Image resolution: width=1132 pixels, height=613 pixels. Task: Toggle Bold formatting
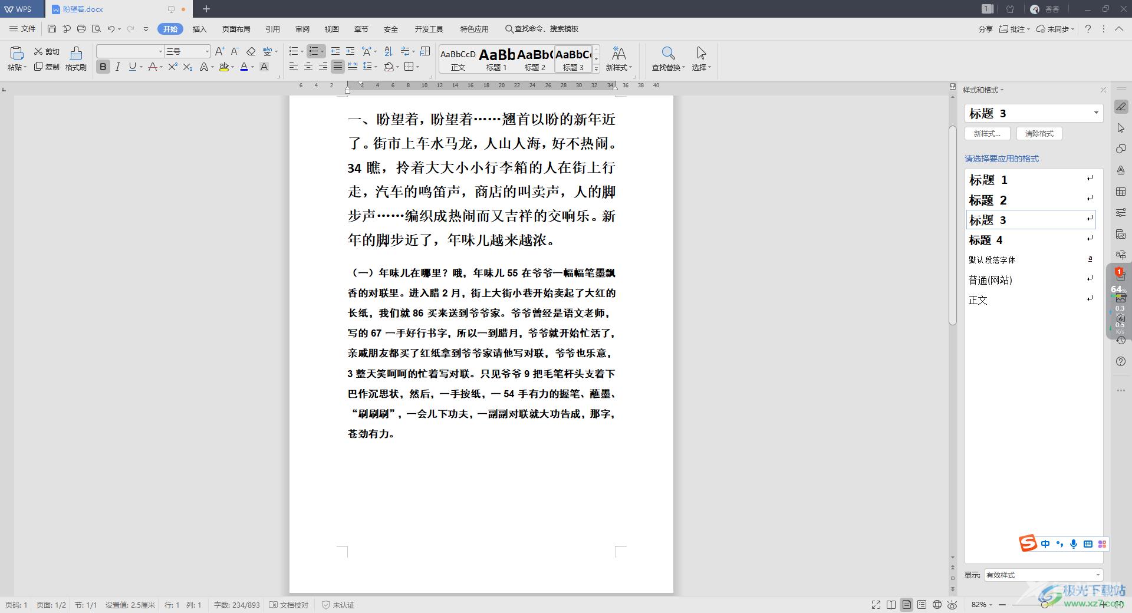click(x=103, y=67)
